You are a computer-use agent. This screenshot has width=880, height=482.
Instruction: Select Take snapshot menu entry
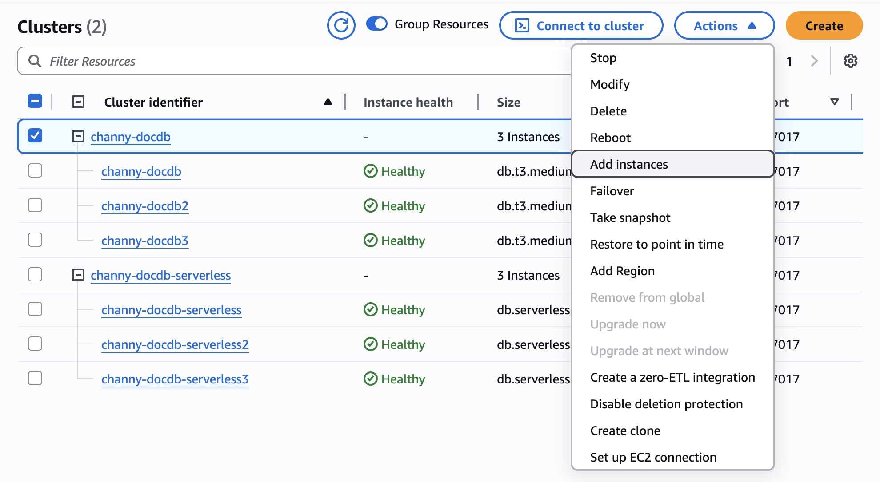pyautogui.click(x=630, y=217)
